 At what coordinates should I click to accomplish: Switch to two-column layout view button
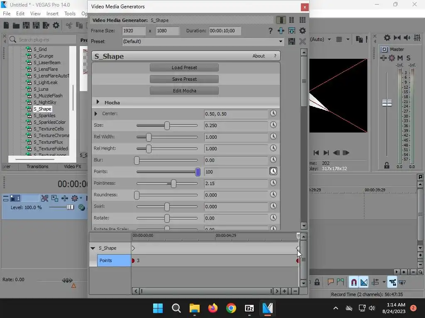click(292, 20)
